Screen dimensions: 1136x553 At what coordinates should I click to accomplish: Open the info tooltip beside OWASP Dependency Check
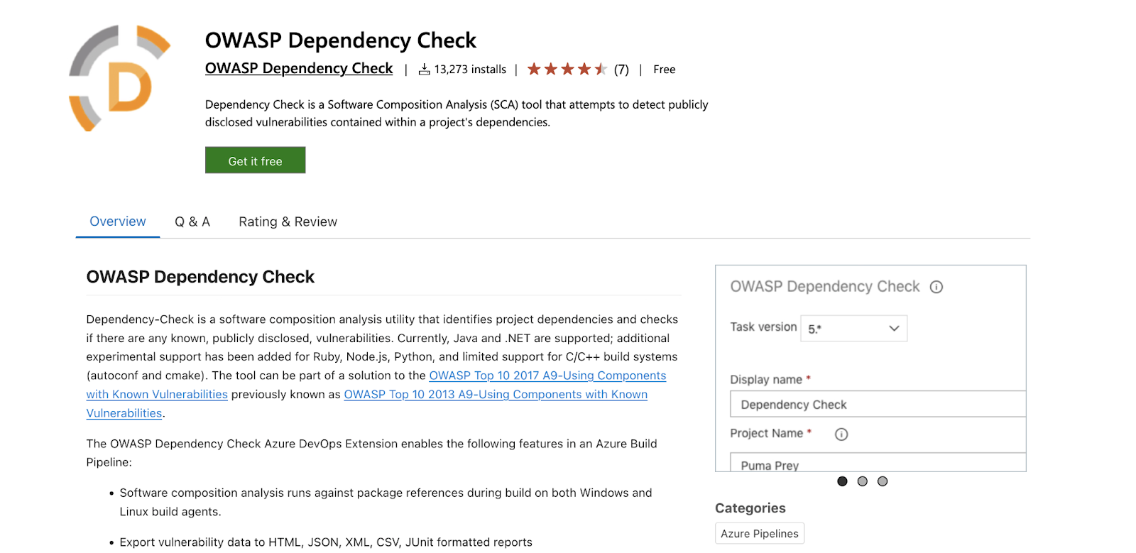point(936,287)
